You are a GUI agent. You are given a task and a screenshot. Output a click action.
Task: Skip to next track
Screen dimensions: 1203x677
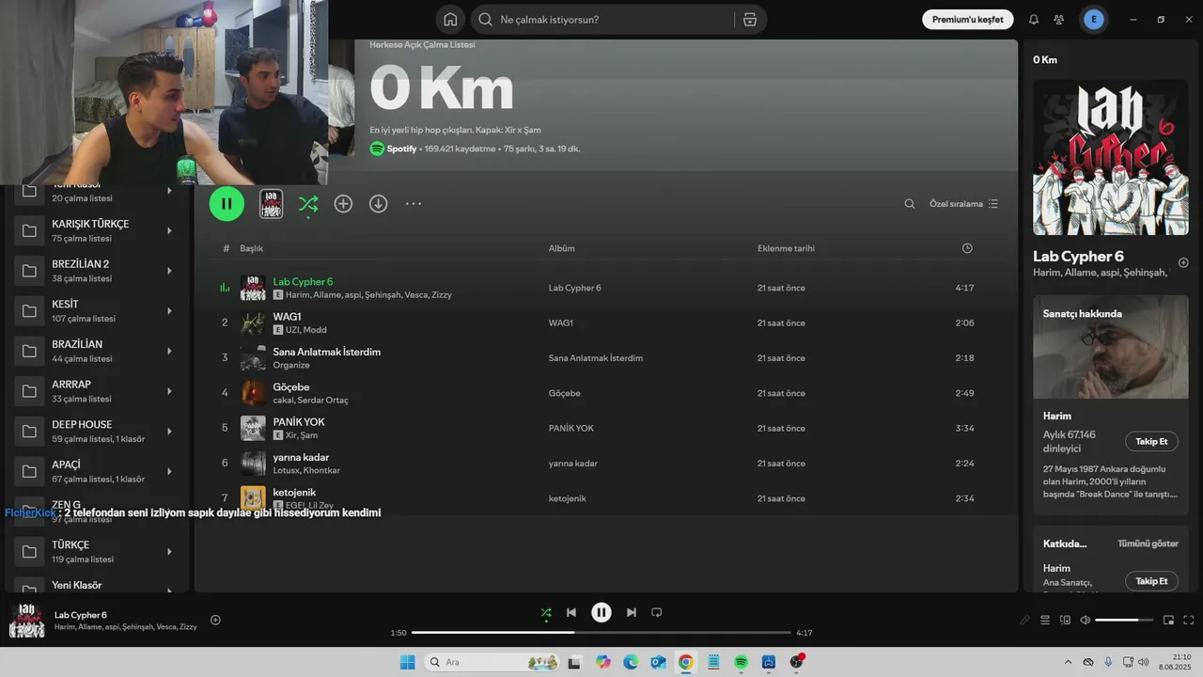[x=632, y=613]
